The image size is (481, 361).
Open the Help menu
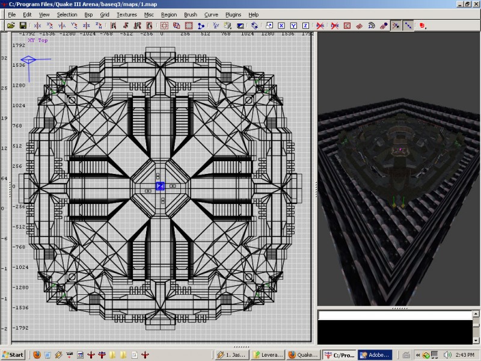253,14
